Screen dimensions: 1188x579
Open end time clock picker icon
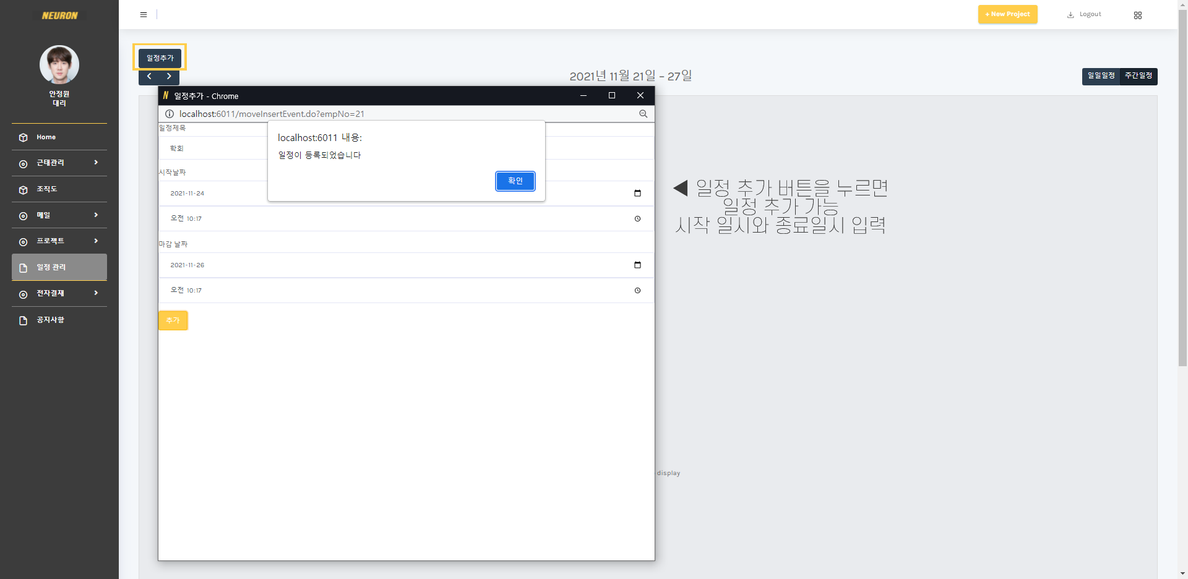click(638, 290)
